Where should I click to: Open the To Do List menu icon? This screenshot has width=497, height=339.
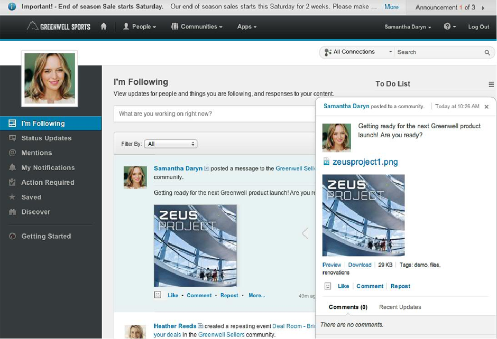click(491, 84)
